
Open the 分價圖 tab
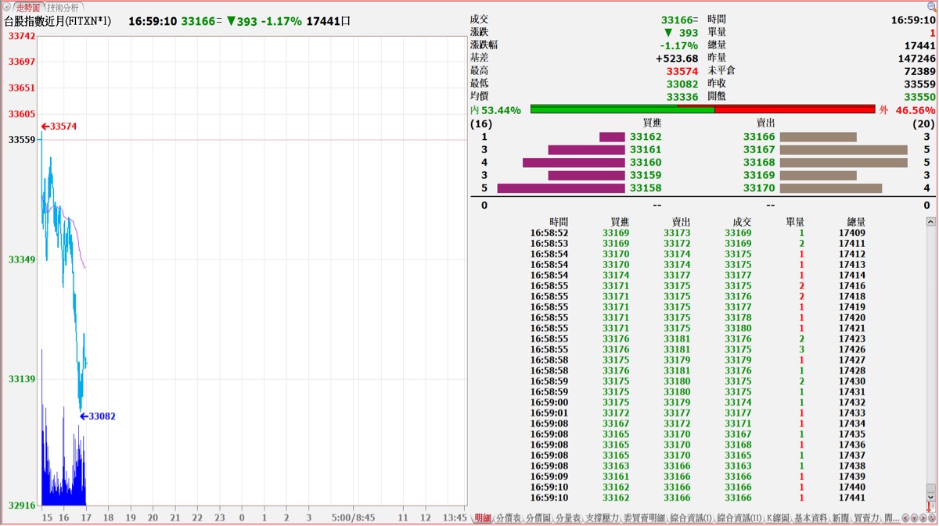[538, 518]
